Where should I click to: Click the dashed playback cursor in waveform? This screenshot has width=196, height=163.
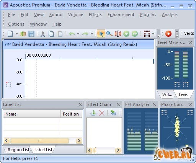click(36, 78)
